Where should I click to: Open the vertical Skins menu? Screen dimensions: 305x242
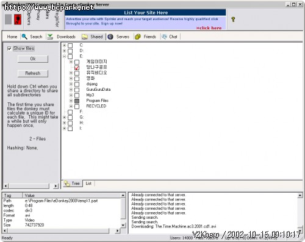[47, 15]
